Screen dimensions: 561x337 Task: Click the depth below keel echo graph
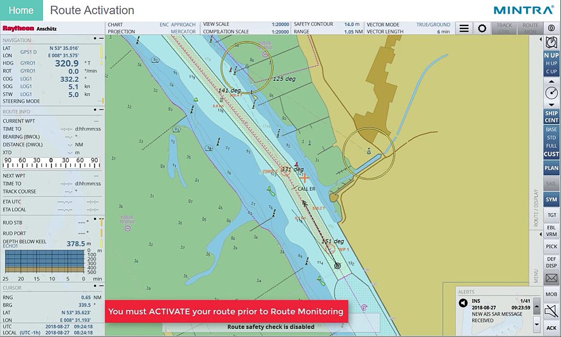pyautogui.click(x=44, y=262)
